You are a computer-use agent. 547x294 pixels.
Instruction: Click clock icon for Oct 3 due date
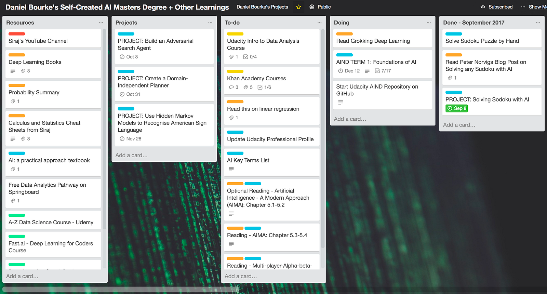click(x=122, y=57)
